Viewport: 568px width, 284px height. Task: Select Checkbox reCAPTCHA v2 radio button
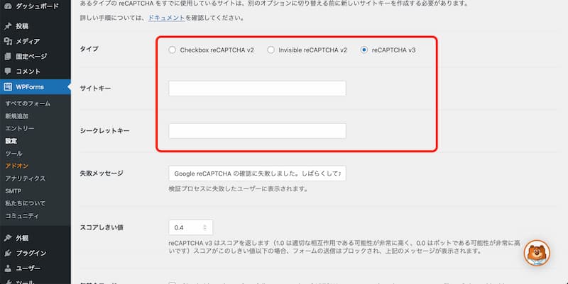172,50
